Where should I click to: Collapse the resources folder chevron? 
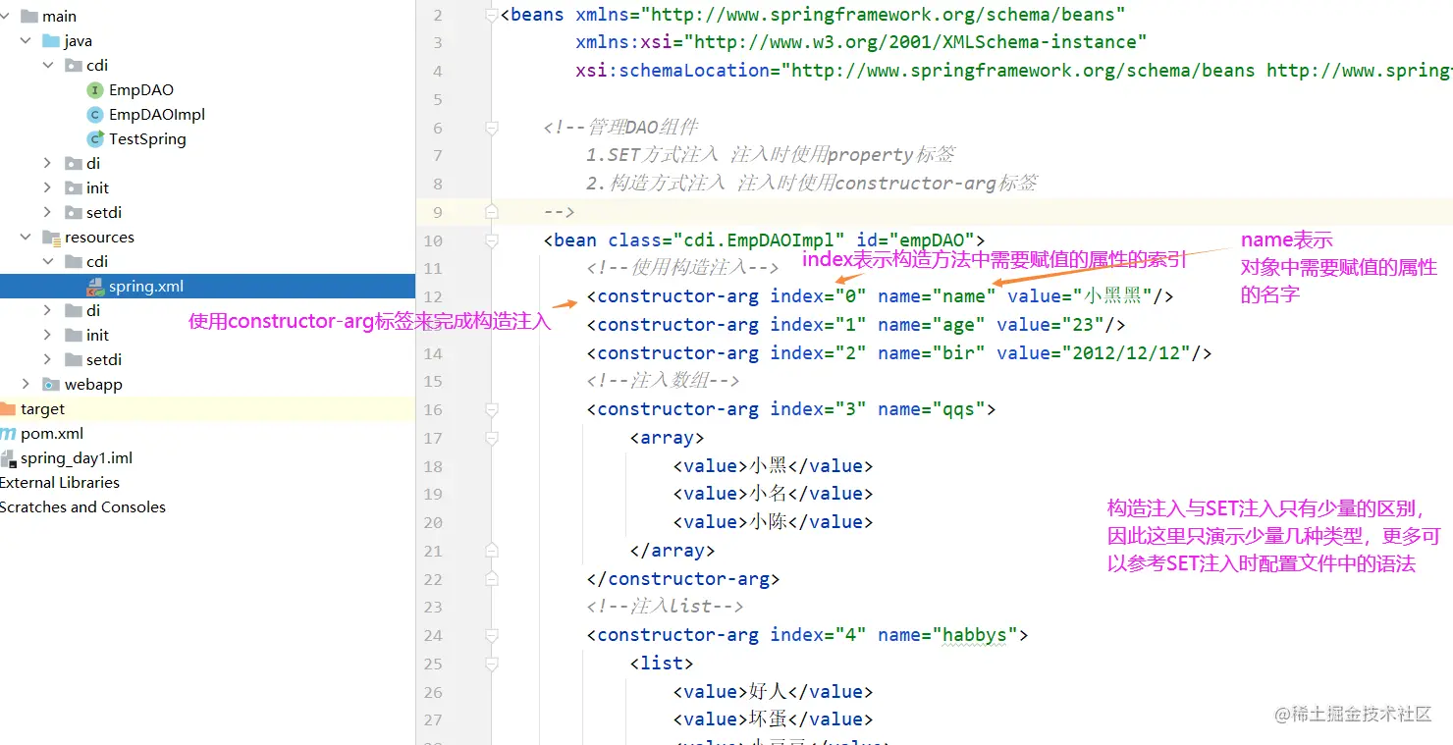pyautogui.click(x=26, y=238)
